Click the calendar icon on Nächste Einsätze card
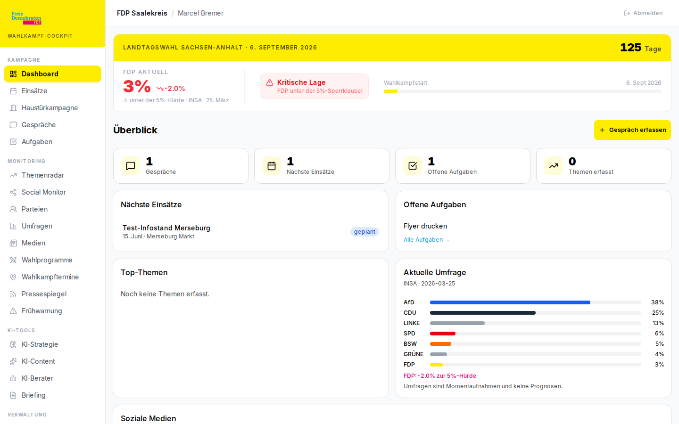This screenshot has width=679, height=424. (x=272, y=166)
